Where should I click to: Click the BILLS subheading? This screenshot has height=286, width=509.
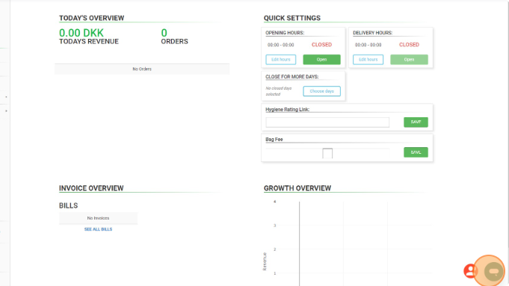pyautogui.click(x=69, y=205)
